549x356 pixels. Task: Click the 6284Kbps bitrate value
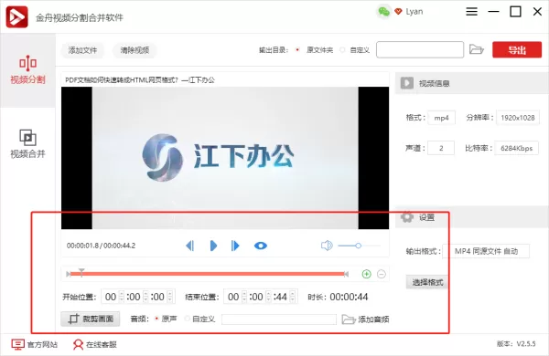click(x=516, y=148)
